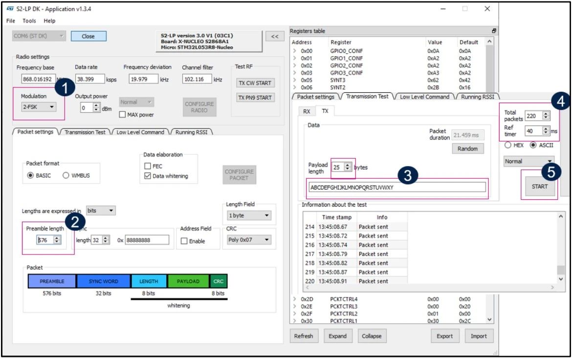
Task: Toggle the Data whitening checkbox
Action: click(x=147, y=176)
